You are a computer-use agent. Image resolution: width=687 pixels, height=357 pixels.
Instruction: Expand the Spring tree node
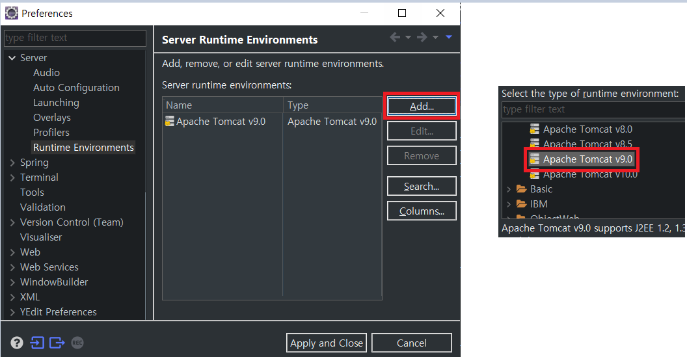click(12, 163)
